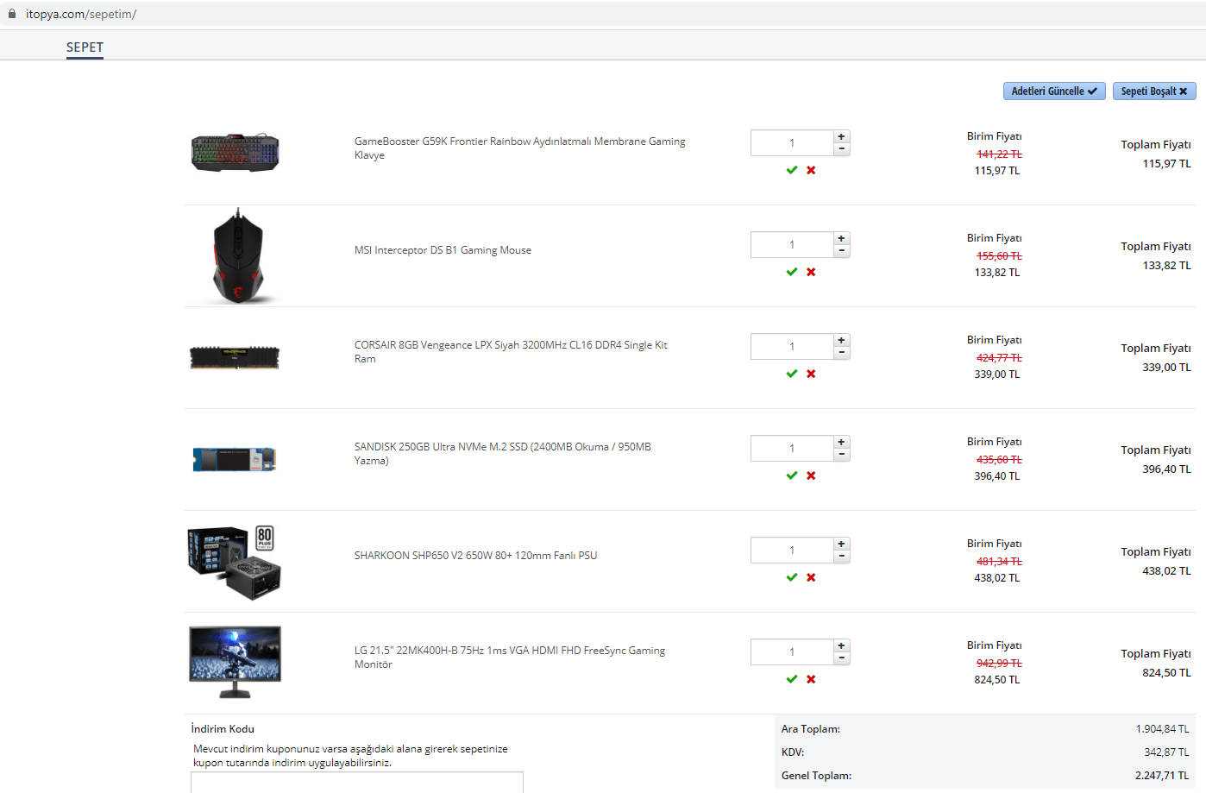Remove MSI Interceptor mouse with red X
Image resolution: width=1206 pixels, height=793 pixels.
[x=811, y=272]
